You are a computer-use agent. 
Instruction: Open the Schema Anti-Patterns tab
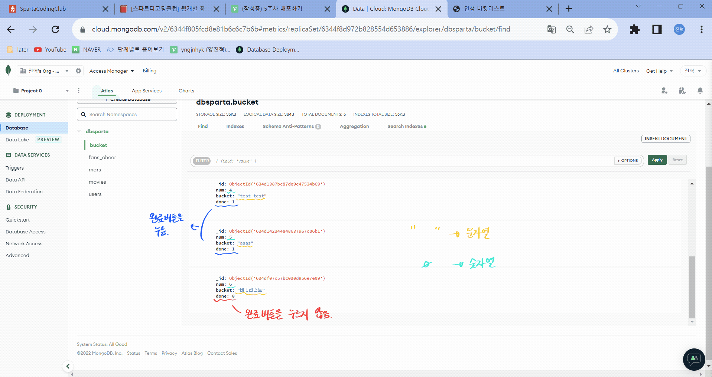292,127
